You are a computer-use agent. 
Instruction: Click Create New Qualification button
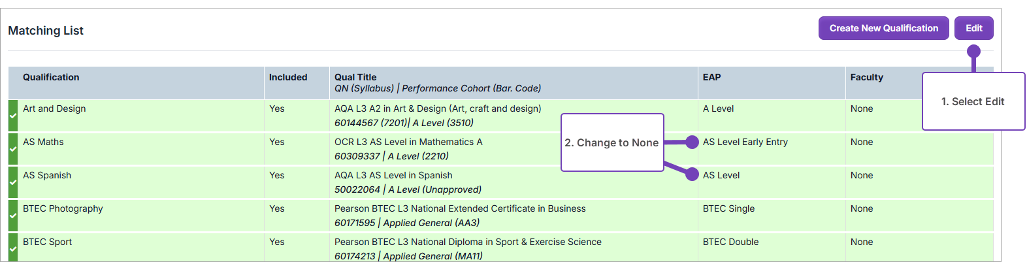click(883, 28)
